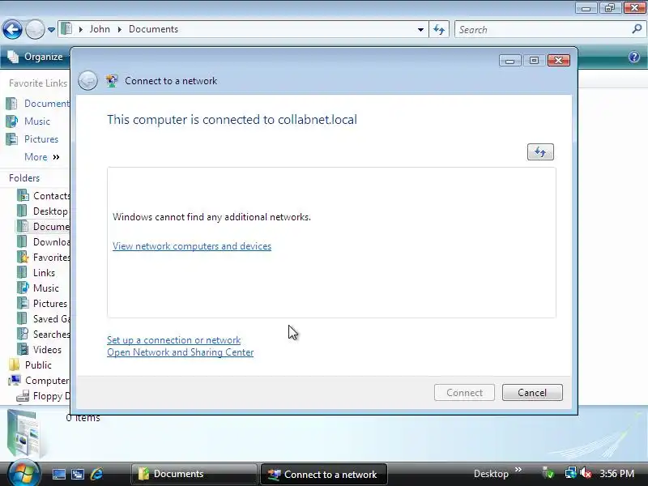Select Videos folder in the tree

(x=40, y=350)
